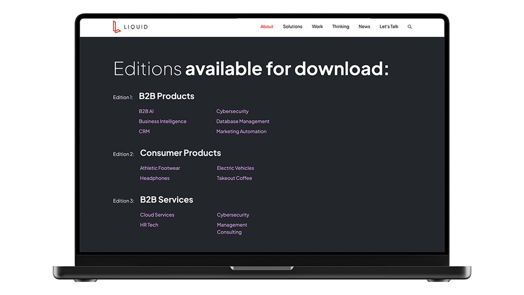Open the search magnifier icon
Screen dimensions: 524x295
pyautogui.click(x=410, y=27)
